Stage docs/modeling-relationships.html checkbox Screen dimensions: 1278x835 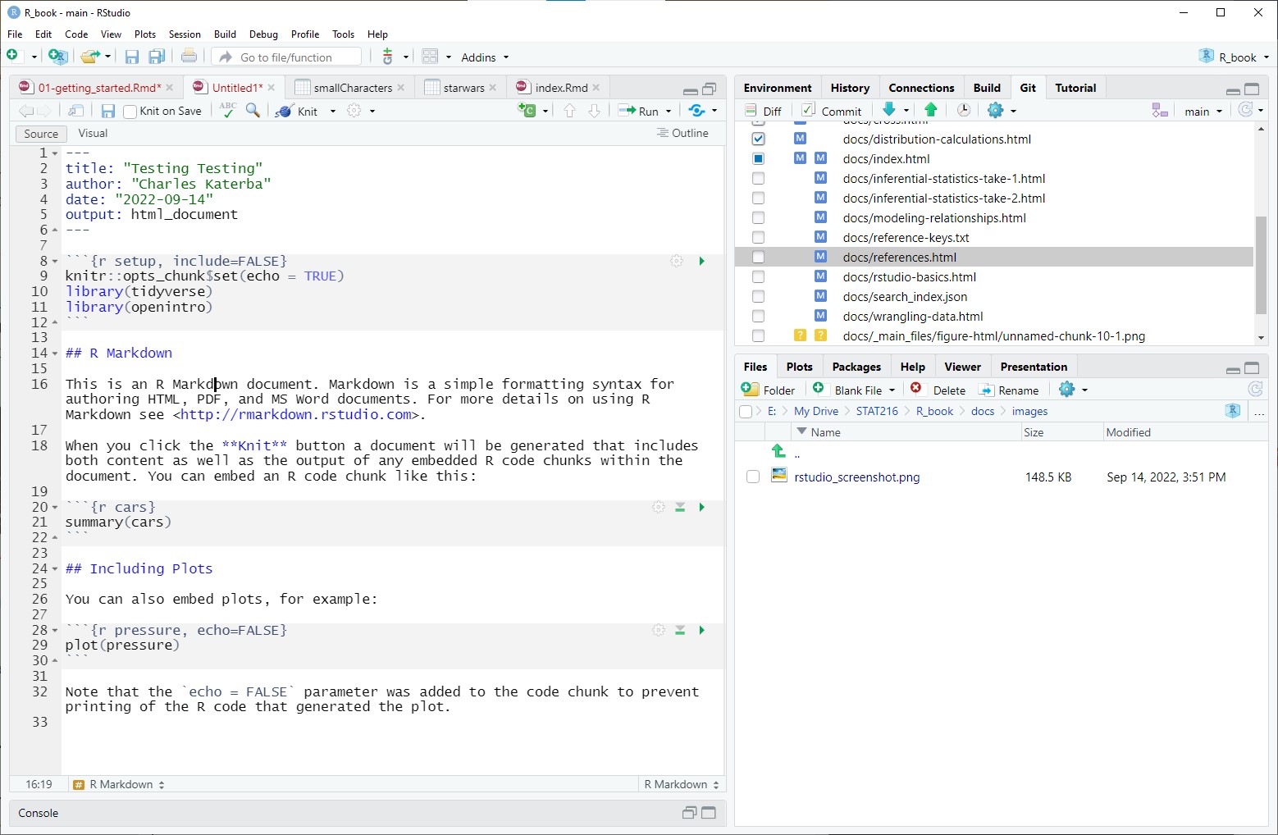[x=758, y=218]
